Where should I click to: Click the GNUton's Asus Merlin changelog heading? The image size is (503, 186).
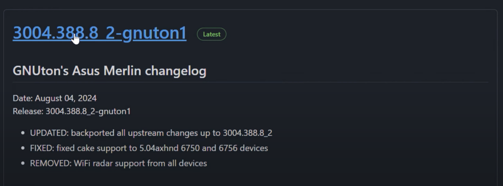click(109, 71)
